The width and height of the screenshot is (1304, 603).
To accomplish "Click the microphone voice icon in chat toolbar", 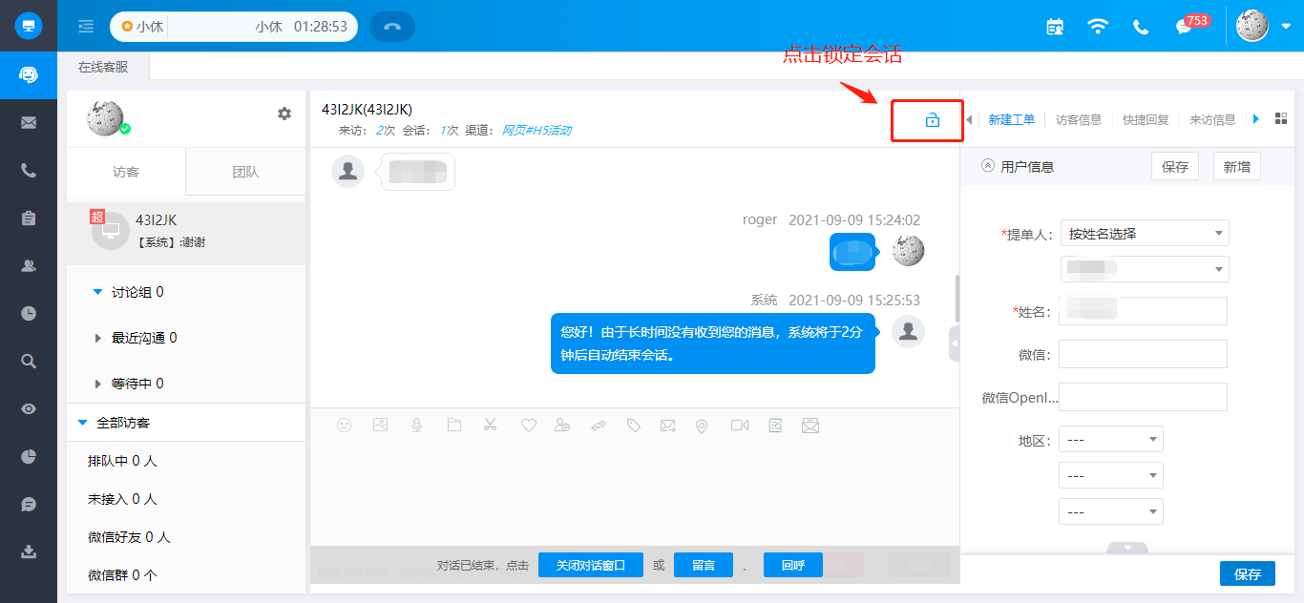I will [417, 426].
